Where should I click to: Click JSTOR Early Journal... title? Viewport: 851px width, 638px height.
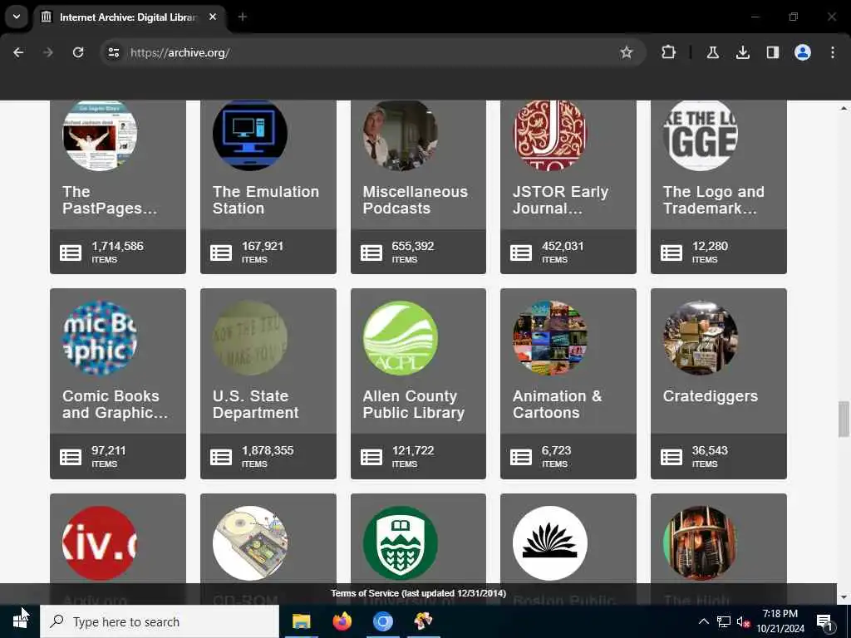pos(561,199)
